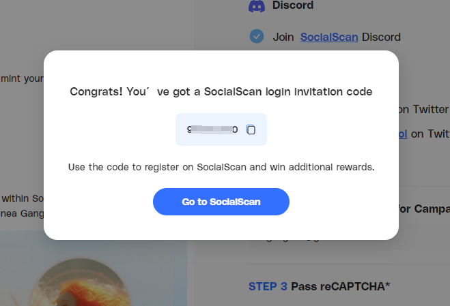450x306 pixels.
Task: Toggle the blue checkmark beside Join SocialScan Discord
Action: pos(257,36)
